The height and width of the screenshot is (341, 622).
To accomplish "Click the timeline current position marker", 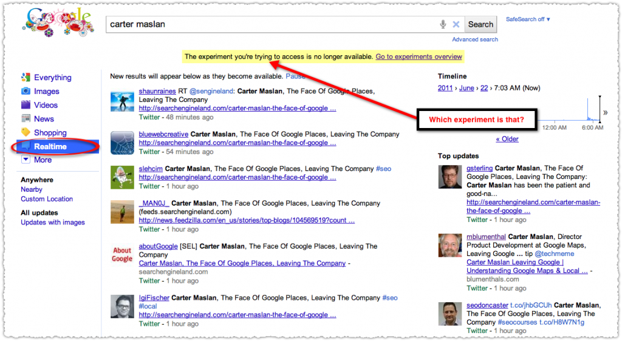I will (600, 108).
